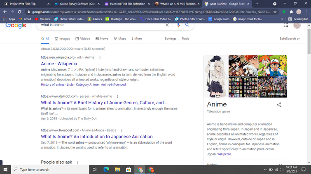
Task: Go back with the browser back arrow
Action: point(5,12)
